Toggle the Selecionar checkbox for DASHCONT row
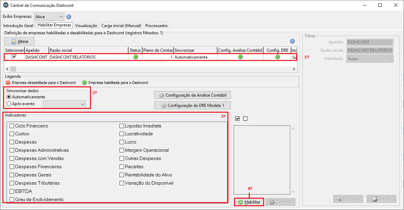Image resolution: width=404 pixels, height=210 pixels. pyautogui.click(x=14, y=57)
